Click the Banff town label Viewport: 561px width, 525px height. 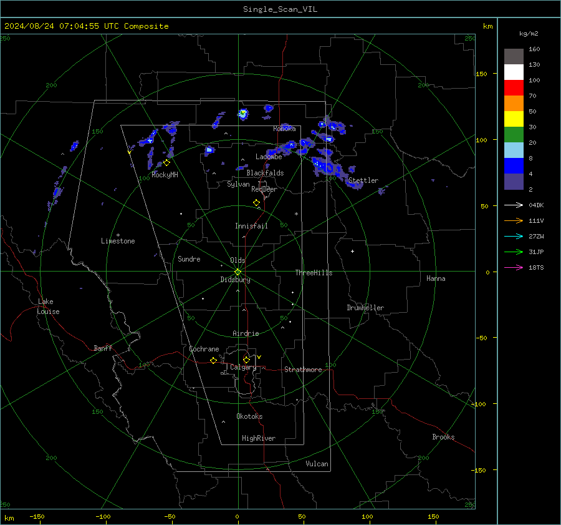(x=103, y=348)
